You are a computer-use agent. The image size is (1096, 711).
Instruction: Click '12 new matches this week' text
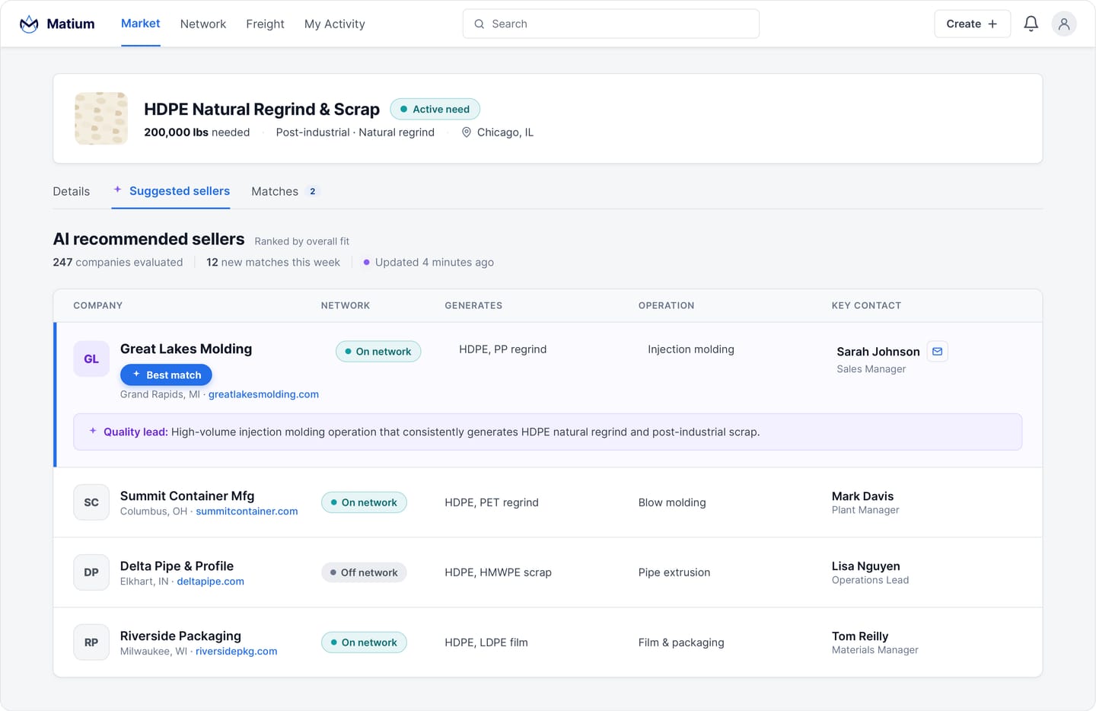273,263
